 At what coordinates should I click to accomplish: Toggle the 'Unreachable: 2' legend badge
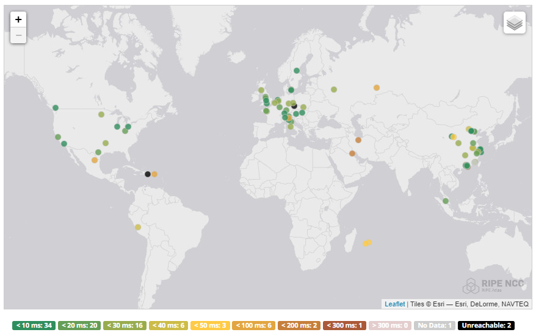[486, 325]
